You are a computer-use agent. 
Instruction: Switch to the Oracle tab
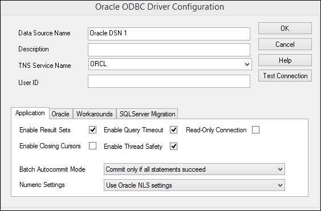point(60,114)
